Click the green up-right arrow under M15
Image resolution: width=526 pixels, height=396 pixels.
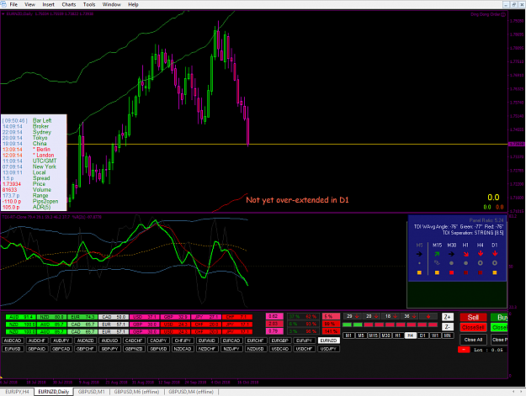coord(437,254)
